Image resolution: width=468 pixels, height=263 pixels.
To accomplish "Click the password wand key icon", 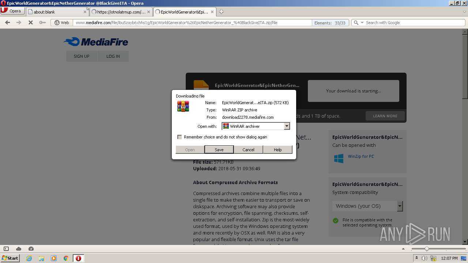I will click(x=42, y=23).
